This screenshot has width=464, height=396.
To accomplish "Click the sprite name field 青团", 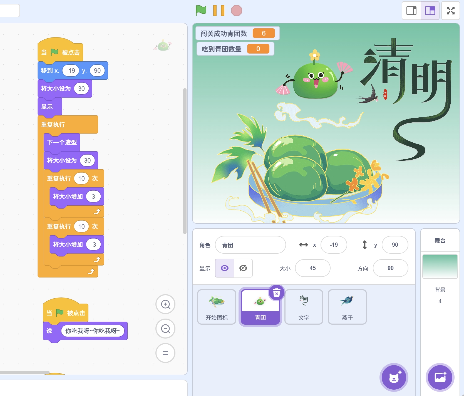I will pyautogui.click(x=250, y=245).
